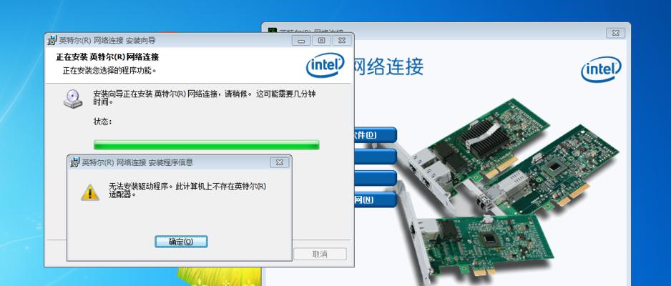The height and width of the screenshot is (286, 671).
Task: Click the Intel logo in the background window
Action: (x=601, y=69)
